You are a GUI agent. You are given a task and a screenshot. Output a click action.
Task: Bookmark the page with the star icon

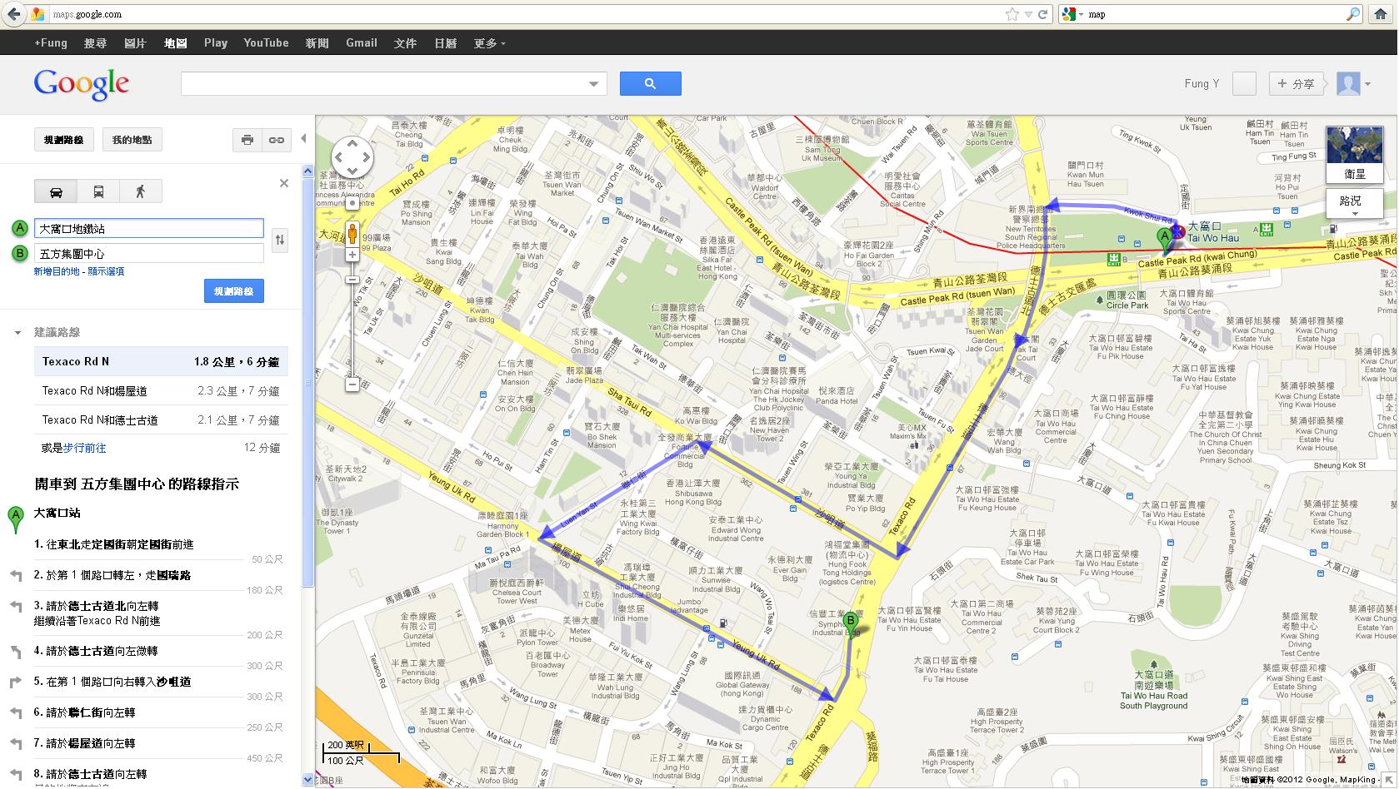click(1012, 14)
